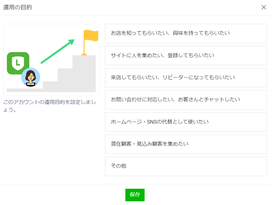Click the このアカウントの運用目的を設定しましょう description text
The image size is (272, 205).
[x=48, y=106]
